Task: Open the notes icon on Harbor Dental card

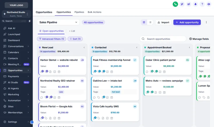Action: (x=50, y=72)
